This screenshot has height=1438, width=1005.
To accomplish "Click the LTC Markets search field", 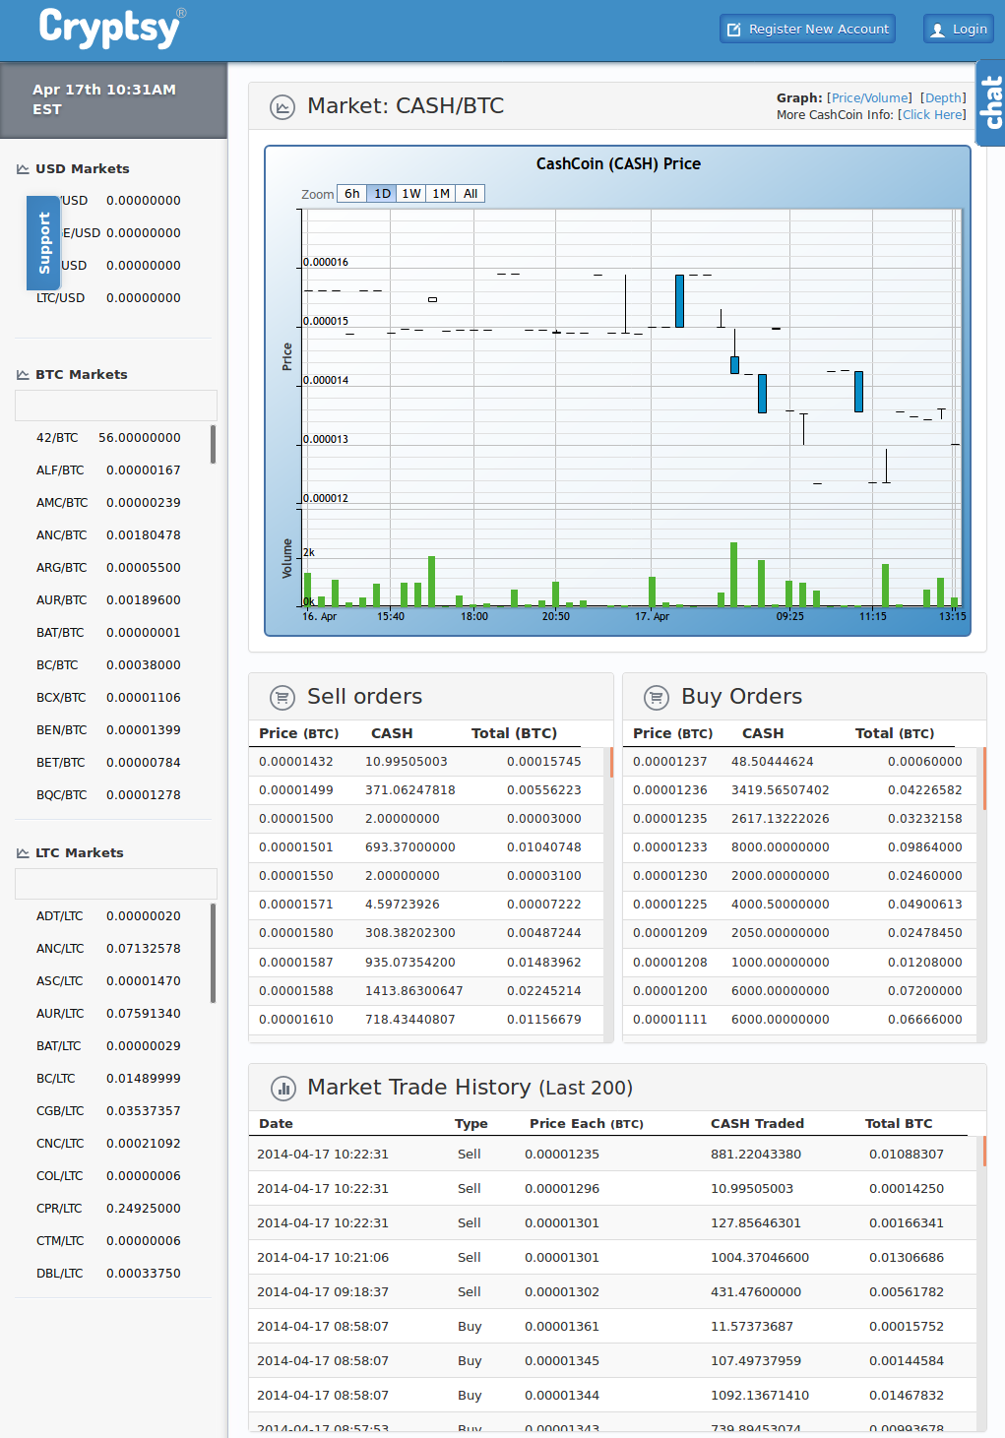I will tap(116, 884).
